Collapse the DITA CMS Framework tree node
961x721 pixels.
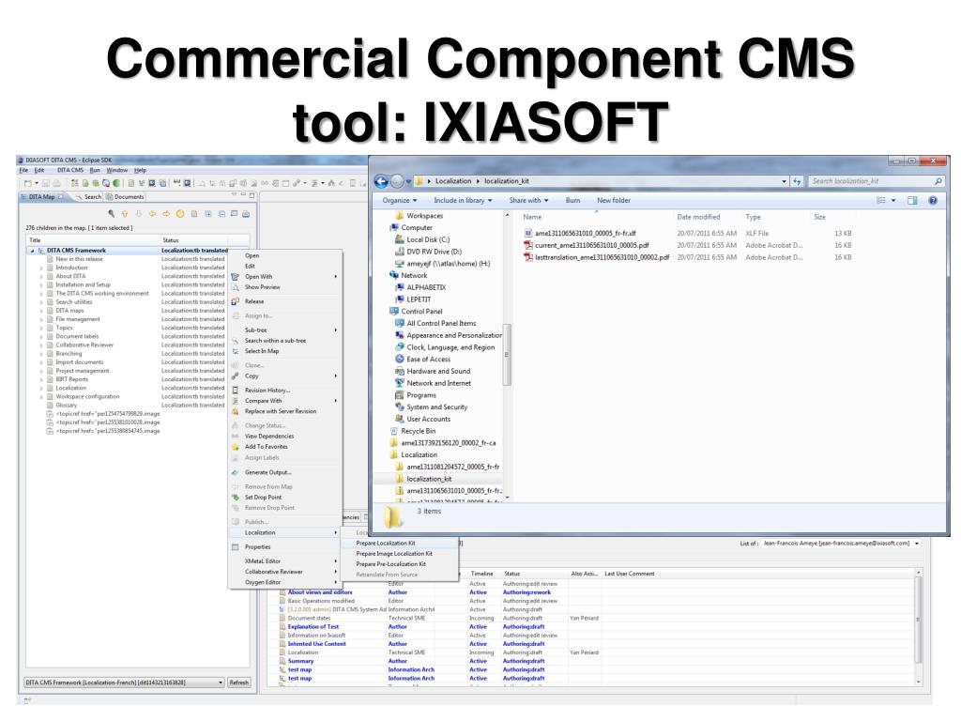[x=33, y=251]
